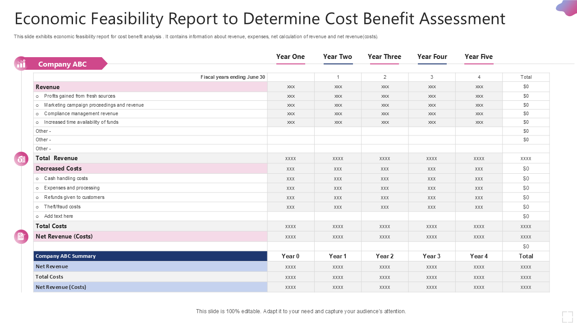
Task: Click the slide description subtitle text
Action: [x=196, y=37]
